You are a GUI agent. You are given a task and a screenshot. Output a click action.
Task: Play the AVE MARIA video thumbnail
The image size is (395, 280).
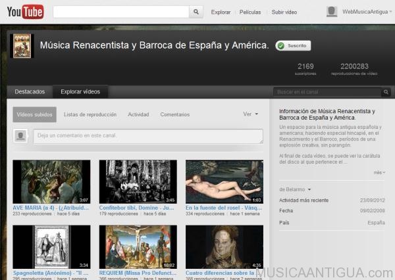tap(51, 181)
